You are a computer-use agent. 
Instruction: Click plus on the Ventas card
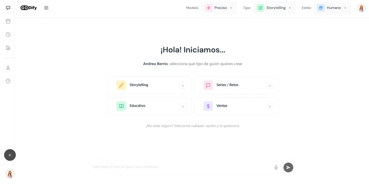(270, 106)
